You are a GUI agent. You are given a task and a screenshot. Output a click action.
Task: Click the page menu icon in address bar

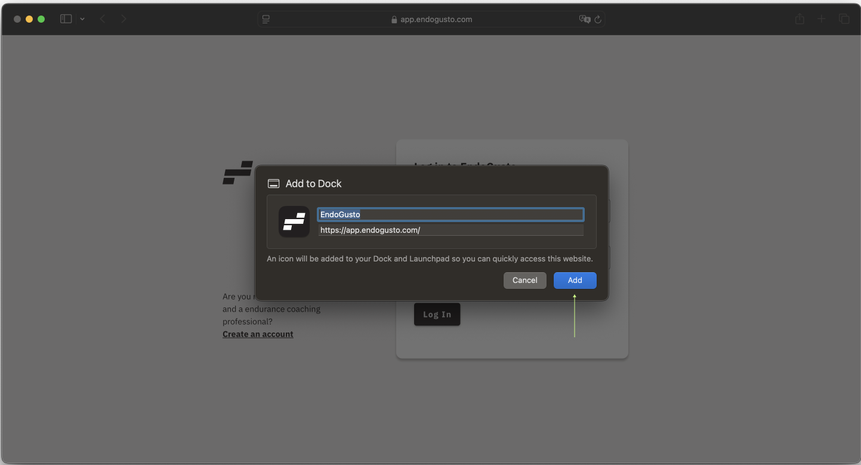[x=266, y=19]
